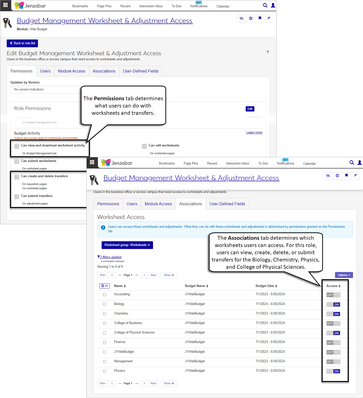This screenshot has width=363, height=398.
Task: Click the bookmark icon in the front window toolbar
Action: 347,175
